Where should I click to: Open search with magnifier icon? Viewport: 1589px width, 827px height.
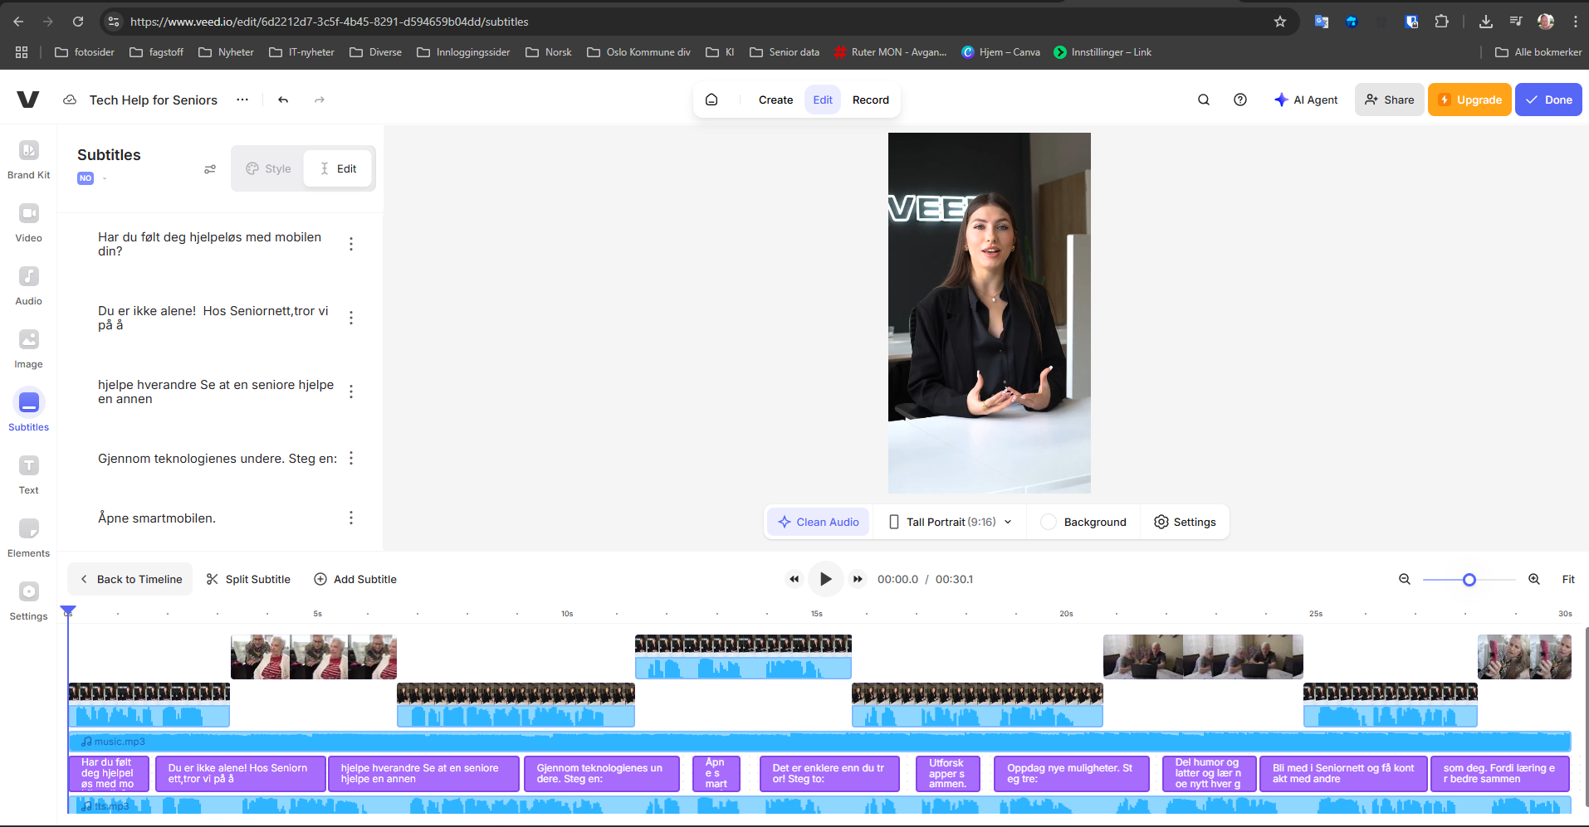[x=1203, y=100]
